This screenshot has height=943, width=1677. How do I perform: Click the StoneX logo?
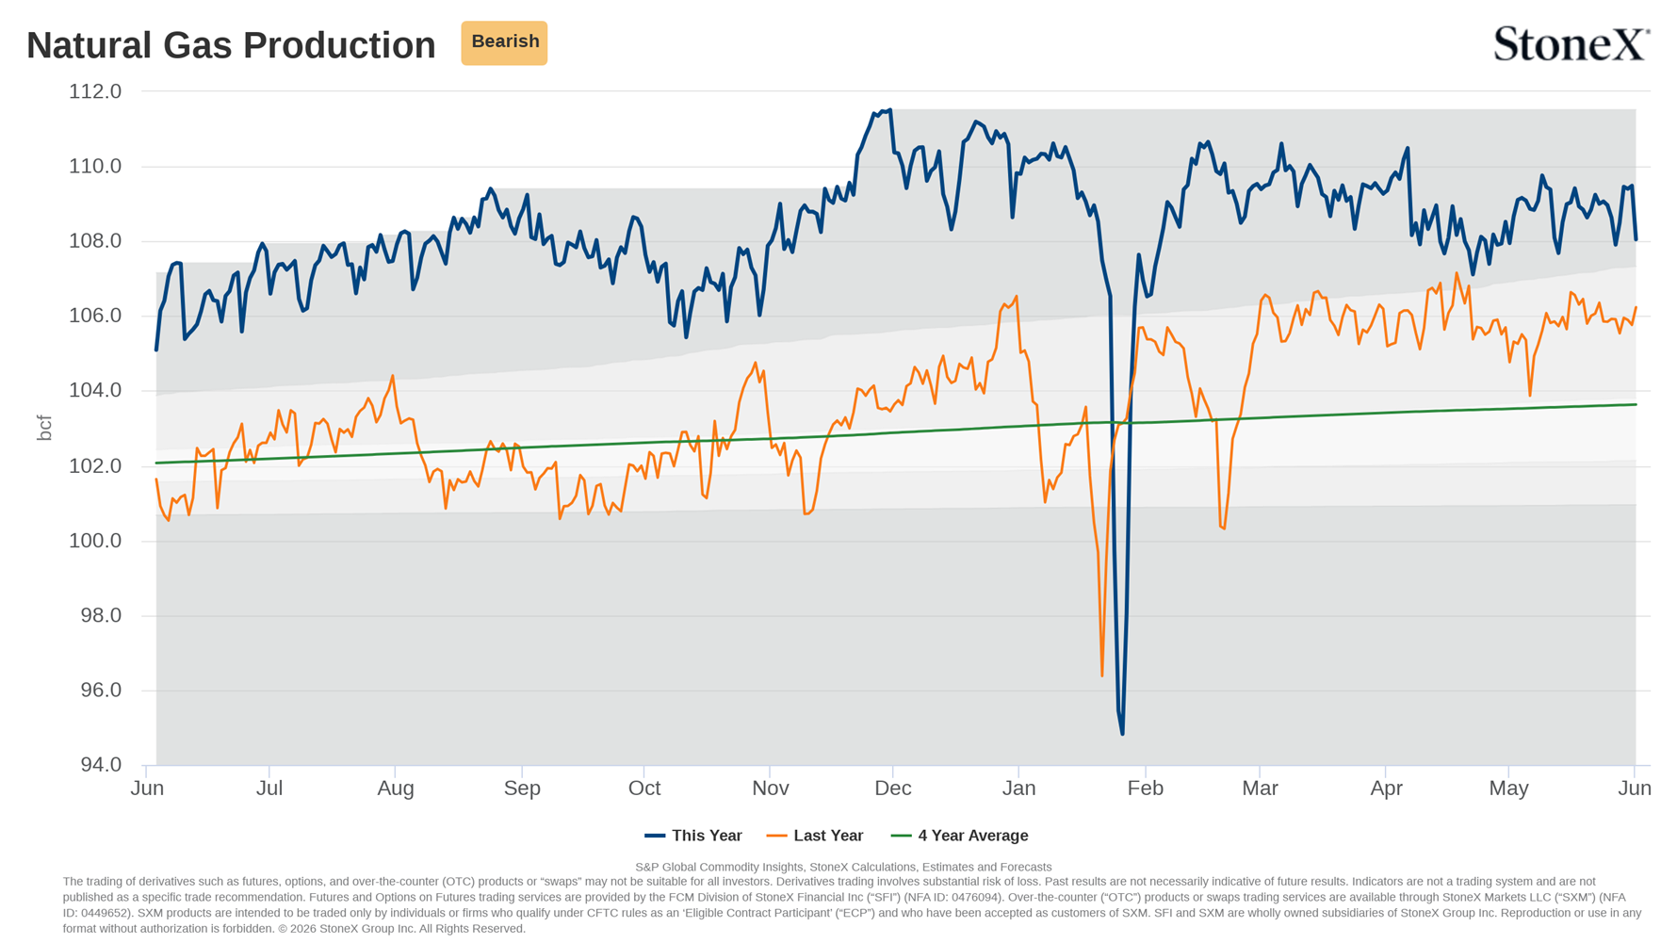(1571, 43)
